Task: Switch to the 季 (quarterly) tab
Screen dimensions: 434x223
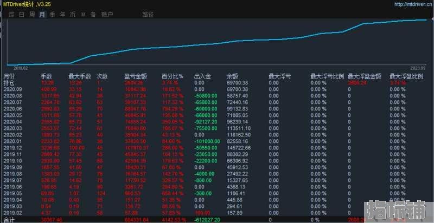Action: point(53,14)
